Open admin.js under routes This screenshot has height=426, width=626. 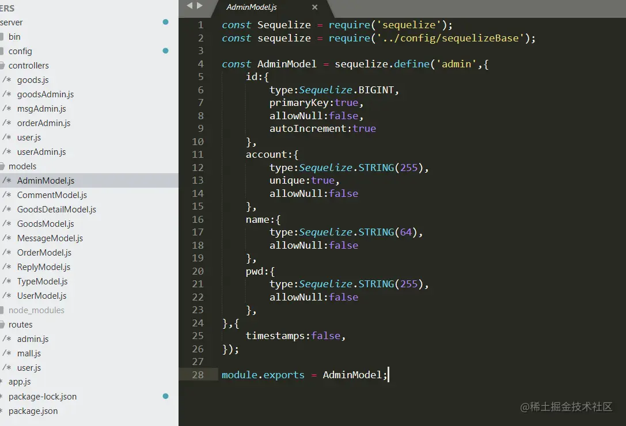33,339
